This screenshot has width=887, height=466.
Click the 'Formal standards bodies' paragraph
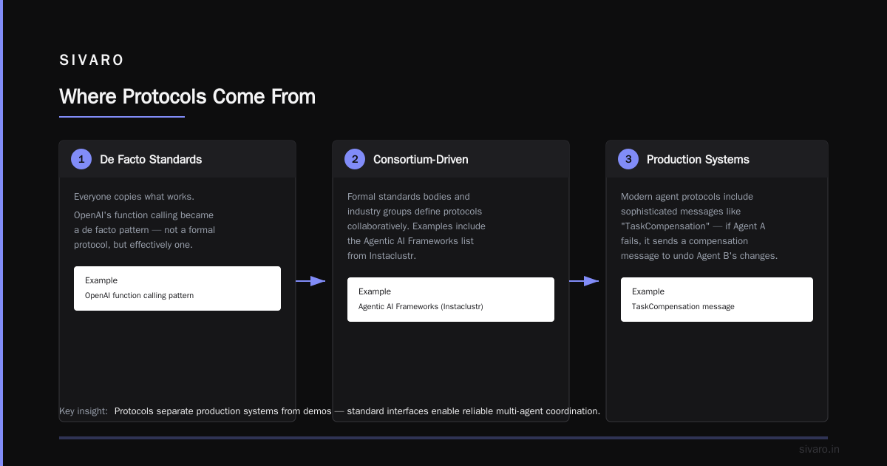pos(416,226)
